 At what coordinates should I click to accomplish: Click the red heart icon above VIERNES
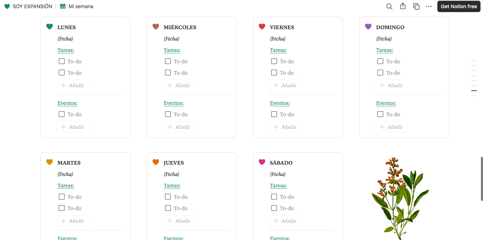tap(262, 26)
